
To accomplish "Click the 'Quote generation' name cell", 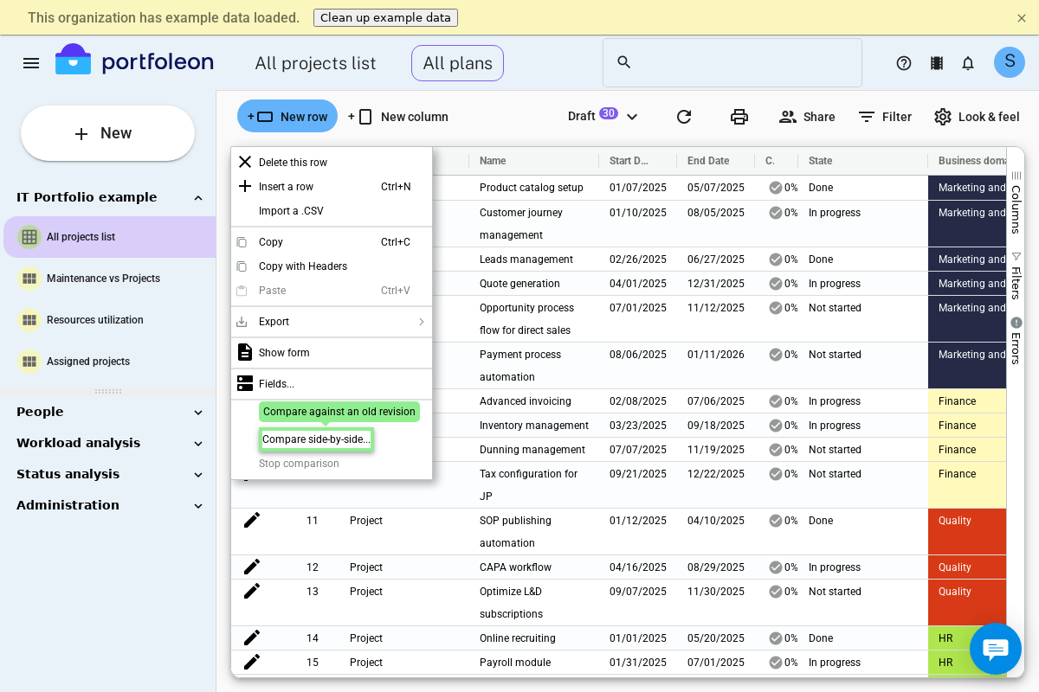I will click(x=534, y=284).
